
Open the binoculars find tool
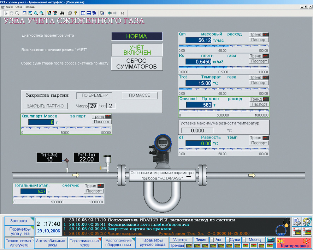point(62,13)
